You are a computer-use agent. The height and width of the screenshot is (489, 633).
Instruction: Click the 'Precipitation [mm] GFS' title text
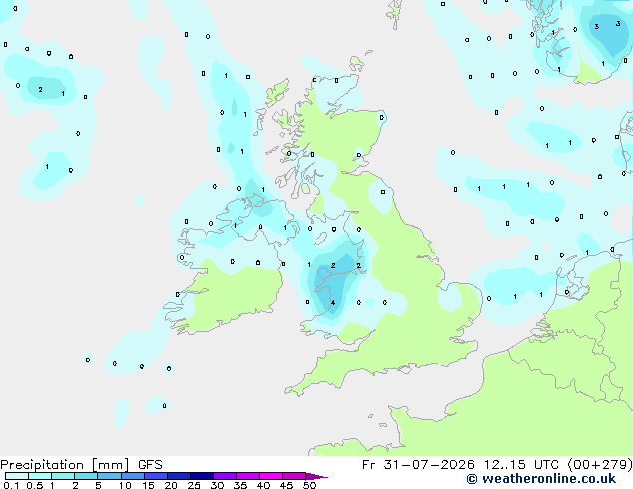(x=81, y=465)
